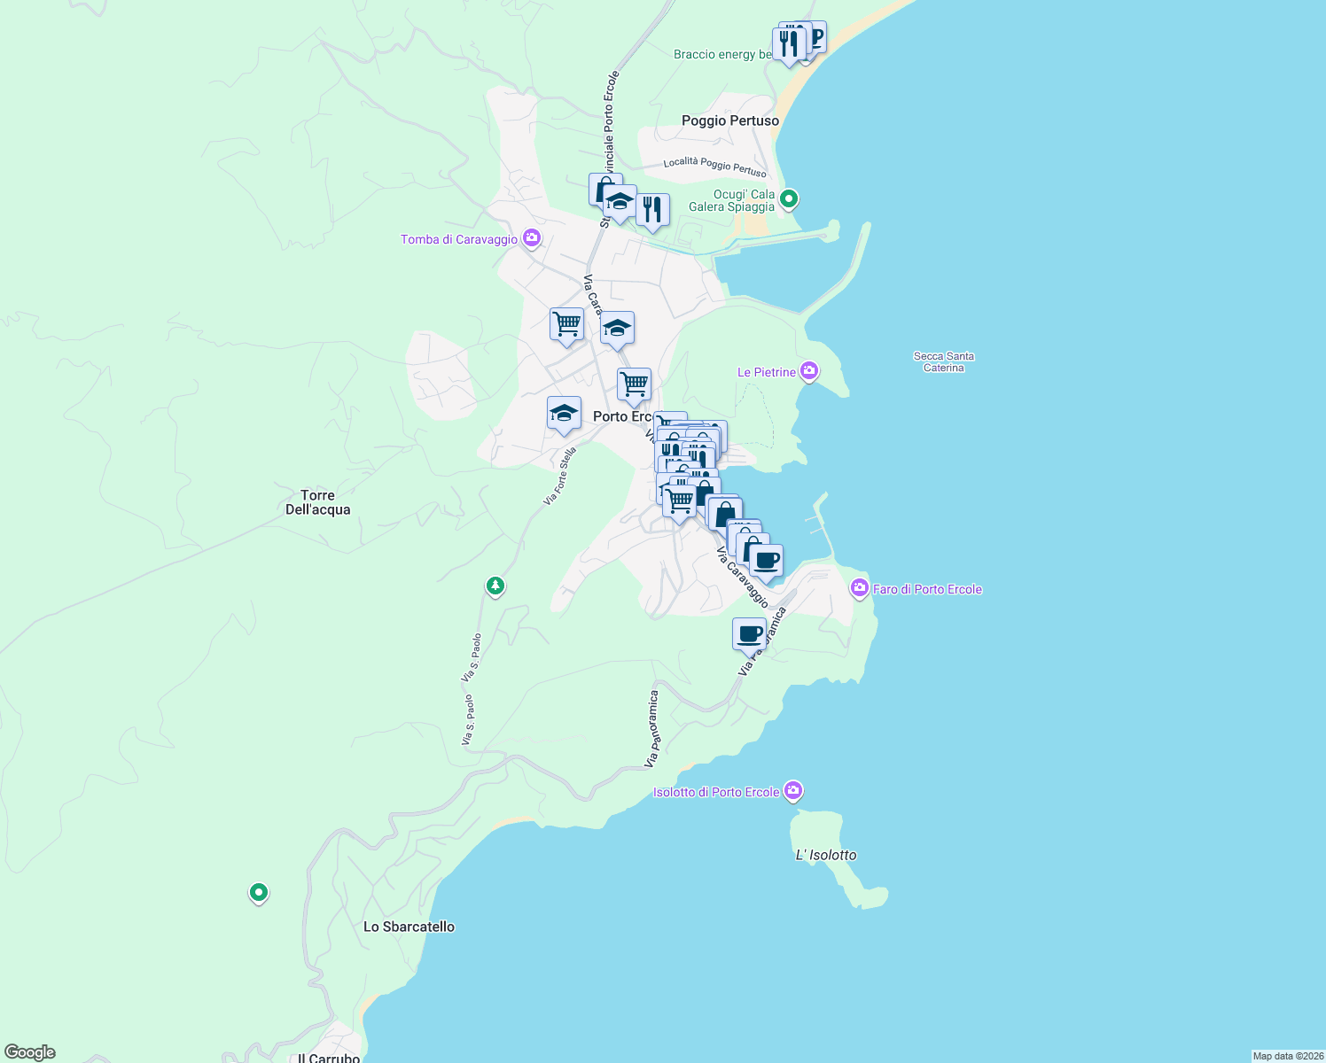Select the graduation cap school marker above Porto Ercole
This screenshot has width=1326, height=1063.
617,329
